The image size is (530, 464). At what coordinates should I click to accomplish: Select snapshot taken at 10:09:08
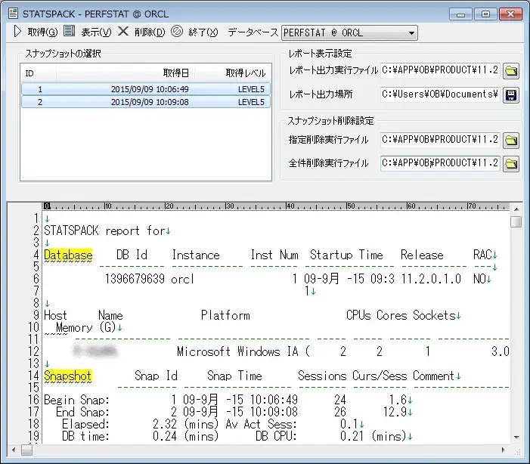pos(144,102)
